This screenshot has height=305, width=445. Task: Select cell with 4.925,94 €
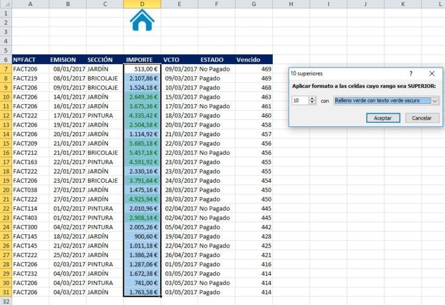(142, 199)
